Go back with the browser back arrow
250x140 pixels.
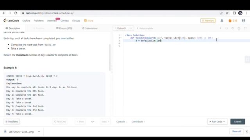[x=4, y=13]
